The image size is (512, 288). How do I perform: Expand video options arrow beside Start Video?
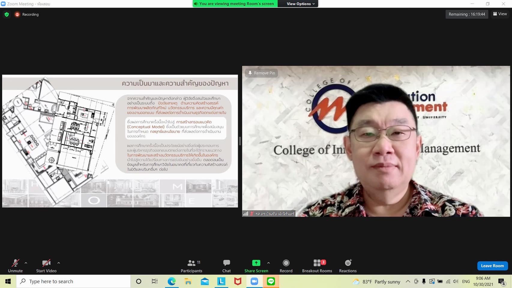click(59, 263)
